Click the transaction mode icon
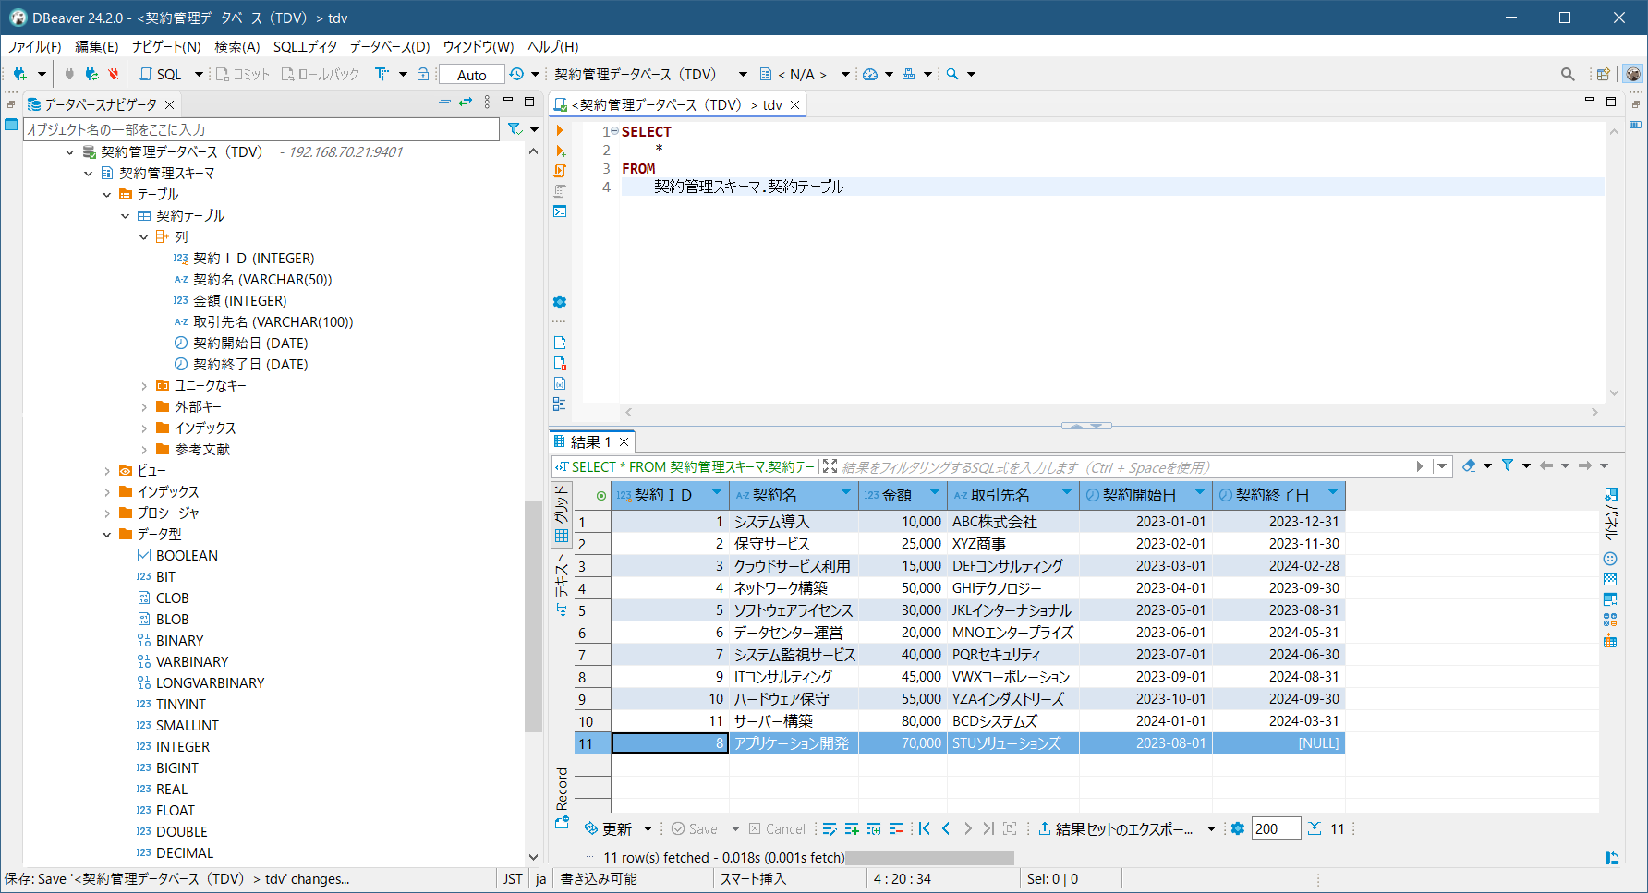Viewport: 1648px width, 893px height. pos(382,74)
